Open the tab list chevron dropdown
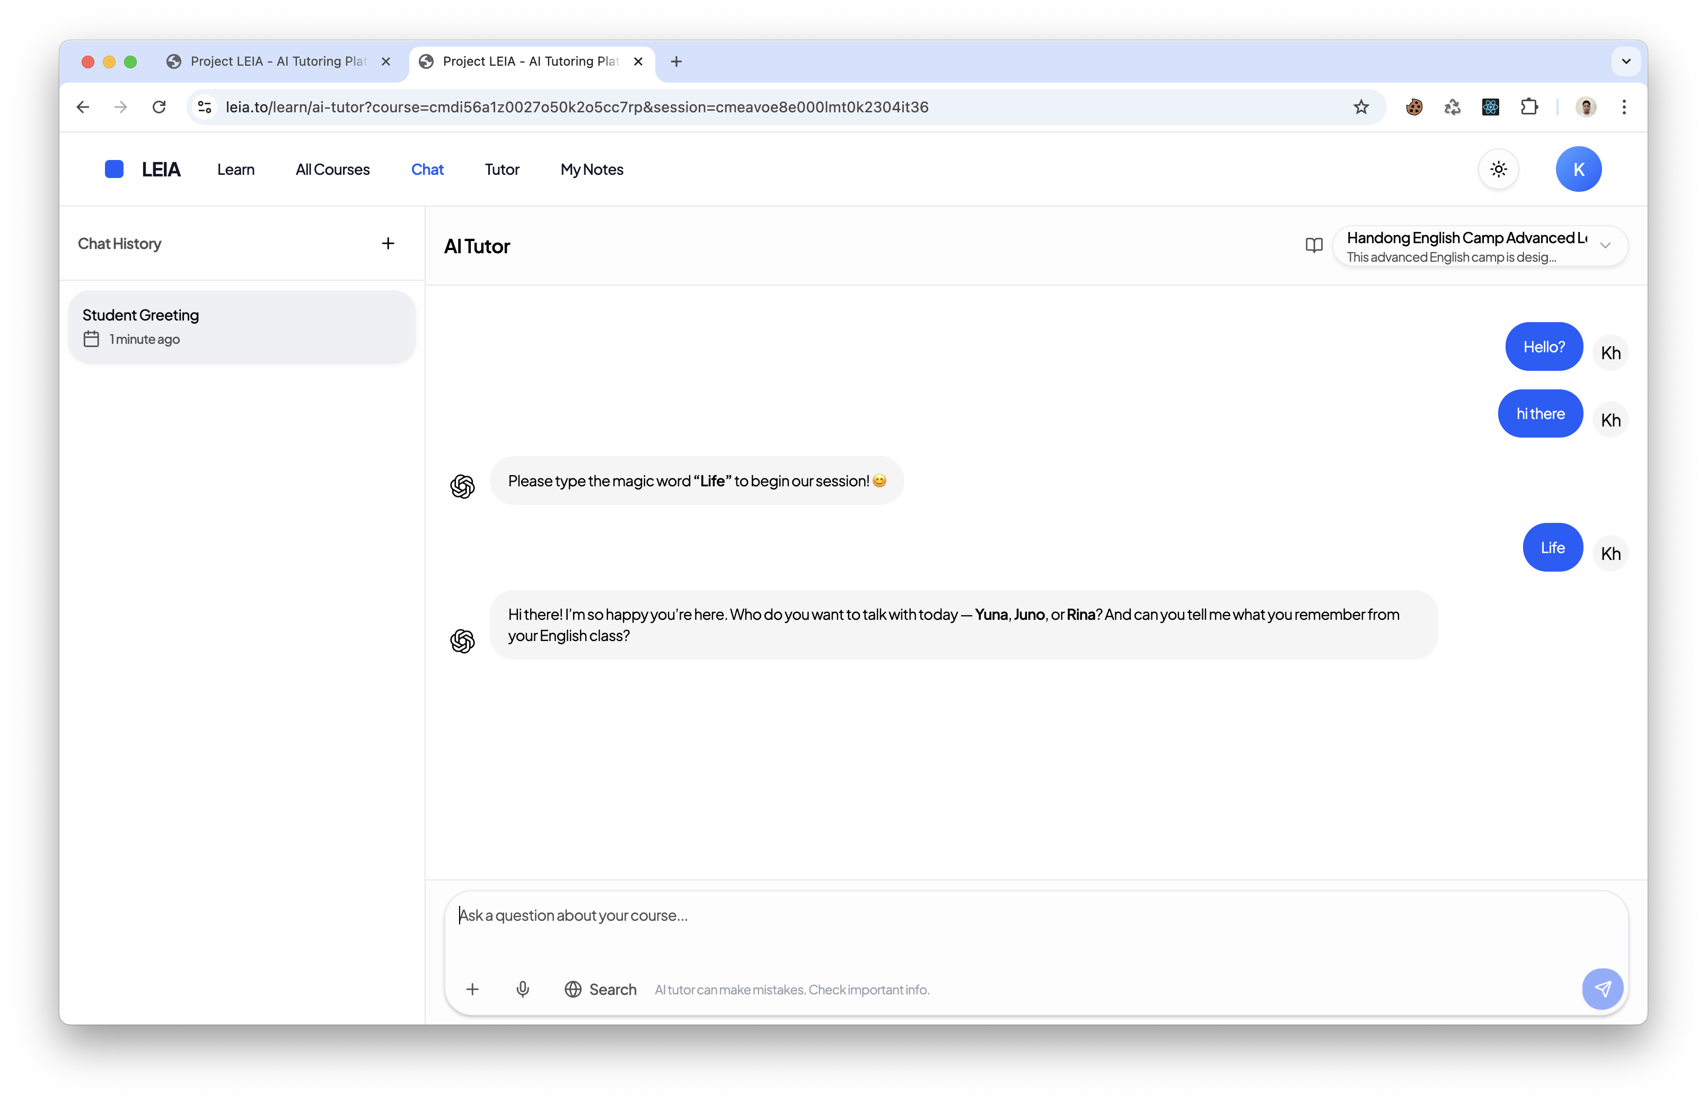The image size is (1707, 1103). (1625, 61)
